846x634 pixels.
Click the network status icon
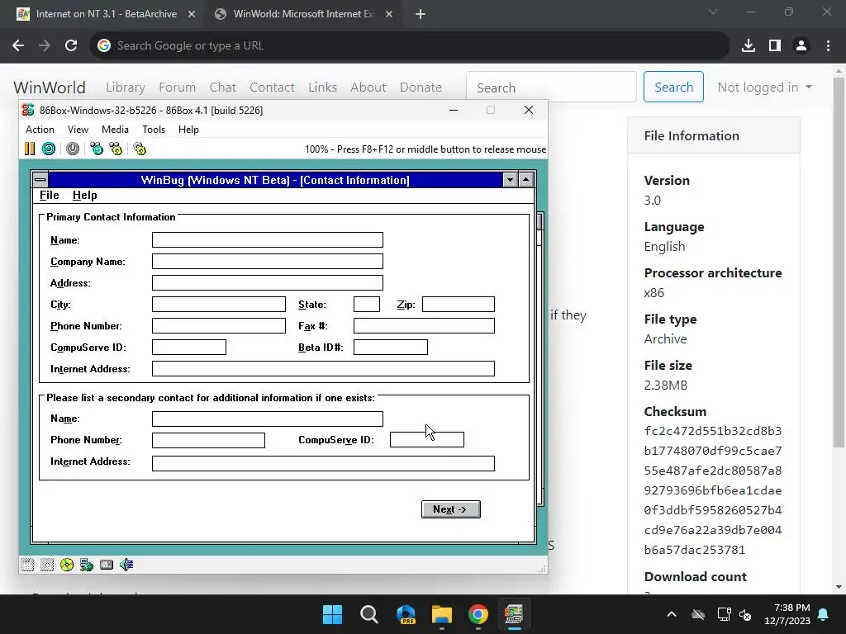87,565
